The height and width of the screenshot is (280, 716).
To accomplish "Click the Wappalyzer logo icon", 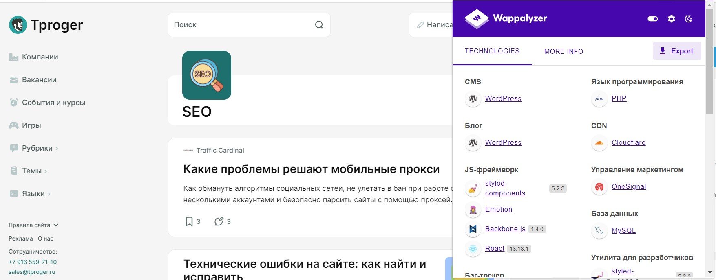I will [477, 19].
